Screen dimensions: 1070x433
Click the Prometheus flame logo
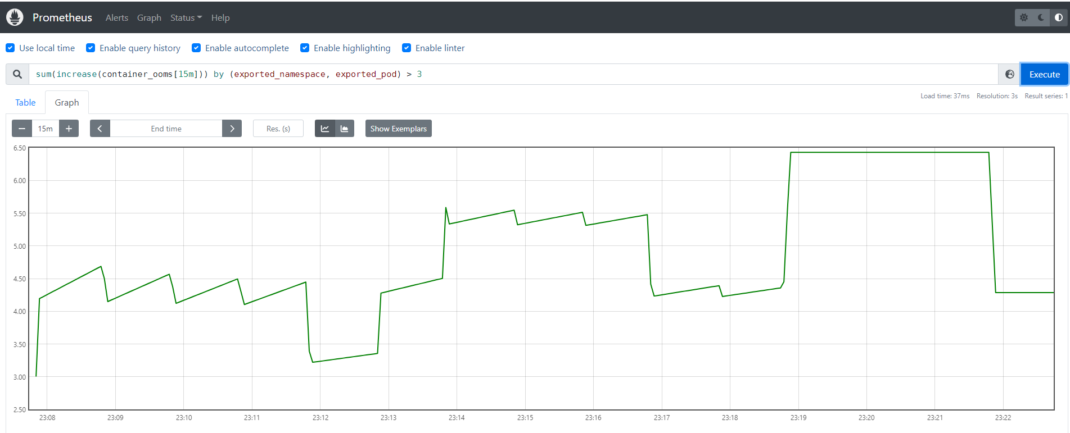tap(15, 17)
